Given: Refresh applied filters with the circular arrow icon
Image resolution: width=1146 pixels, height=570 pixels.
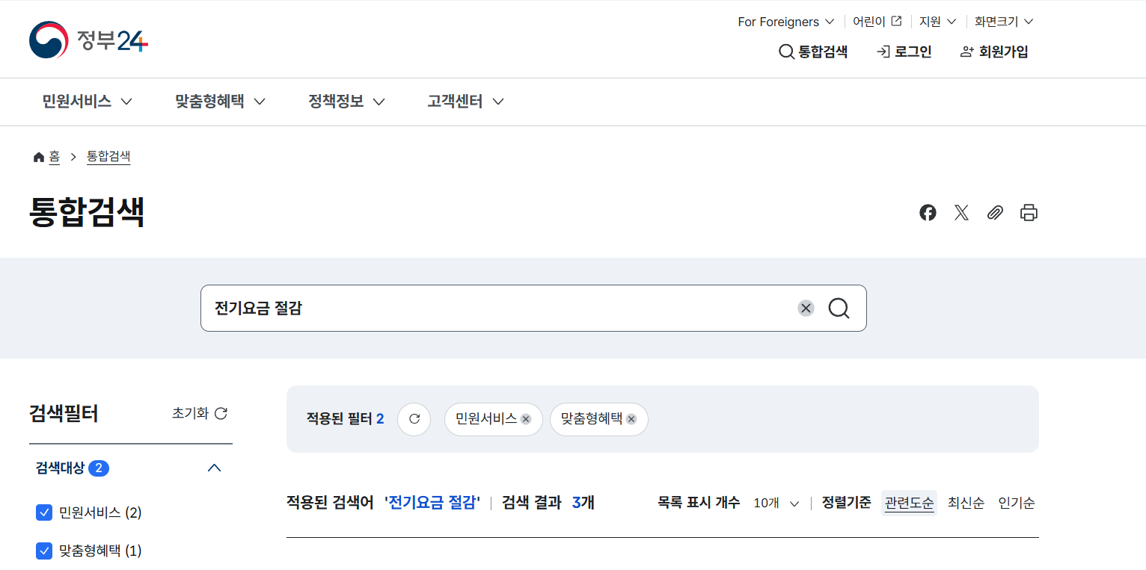Looking at the screenshot, I should pyautogui.click(x=414, y=419).
